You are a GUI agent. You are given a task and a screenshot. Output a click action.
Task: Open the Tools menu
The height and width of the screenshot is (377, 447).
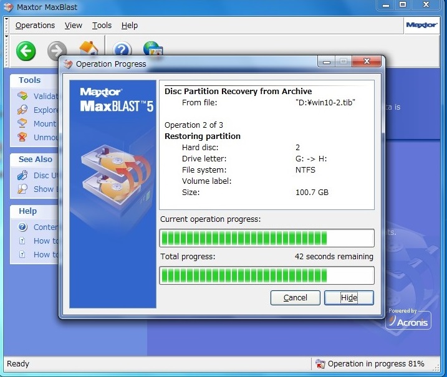tap(102, 26)
